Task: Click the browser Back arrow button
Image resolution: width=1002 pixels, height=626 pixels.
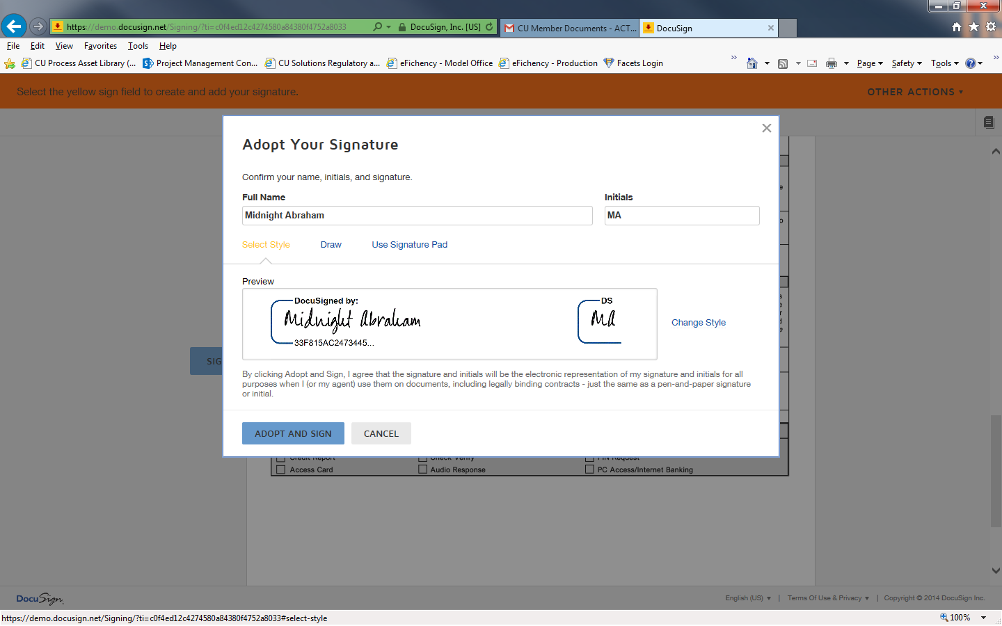Action: (x=14, y=26)
